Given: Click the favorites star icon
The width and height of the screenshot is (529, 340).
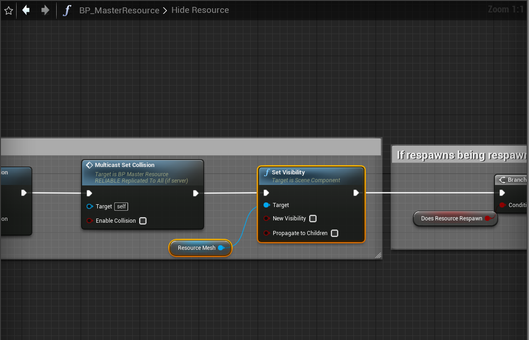Looking at the screenshot, I should pyautogui.click(x=8, y=10).
